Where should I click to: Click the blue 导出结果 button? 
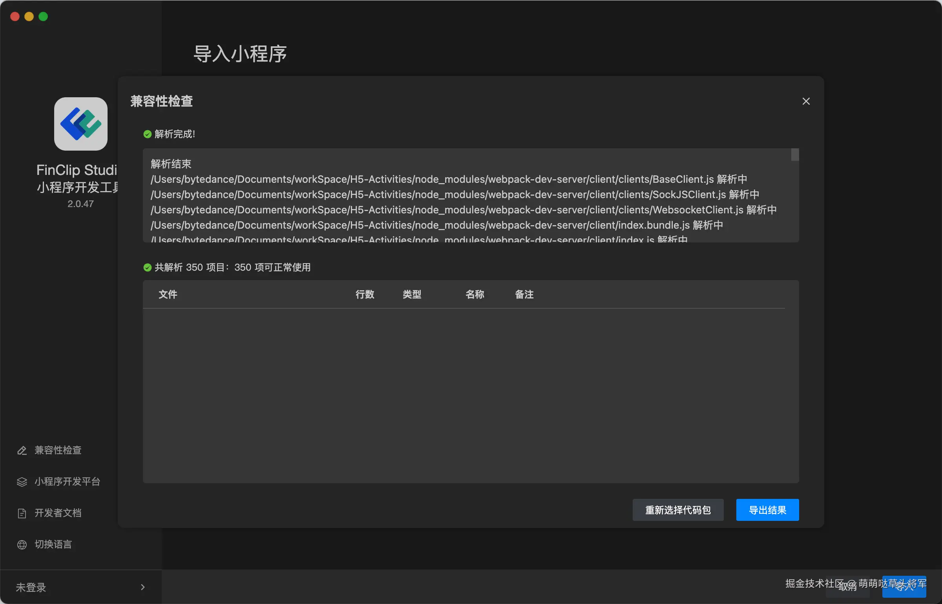(767, 510)
